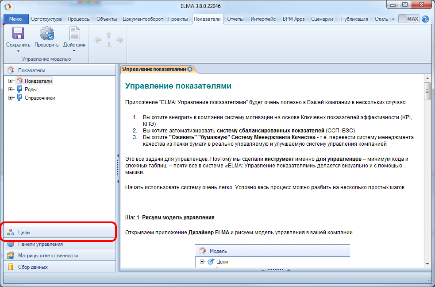435x287 pixels.
Task: Toggle the MAX switch in ribbon
Action: click(408, 19)
